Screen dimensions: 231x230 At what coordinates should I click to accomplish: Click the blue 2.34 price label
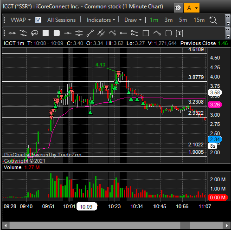click(215, 139)
